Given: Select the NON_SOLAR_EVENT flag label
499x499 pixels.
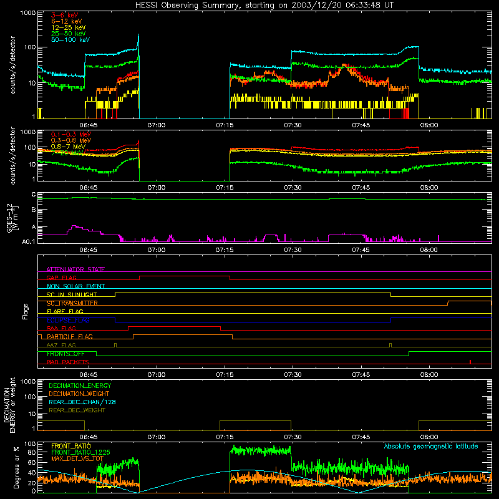Looking at the screenshot, I should click(75, 286).
